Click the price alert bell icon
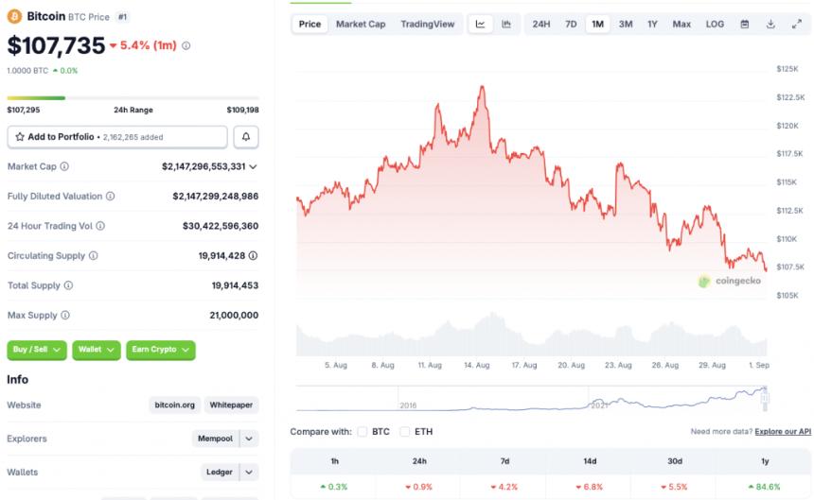 click(x=246, y=137)
